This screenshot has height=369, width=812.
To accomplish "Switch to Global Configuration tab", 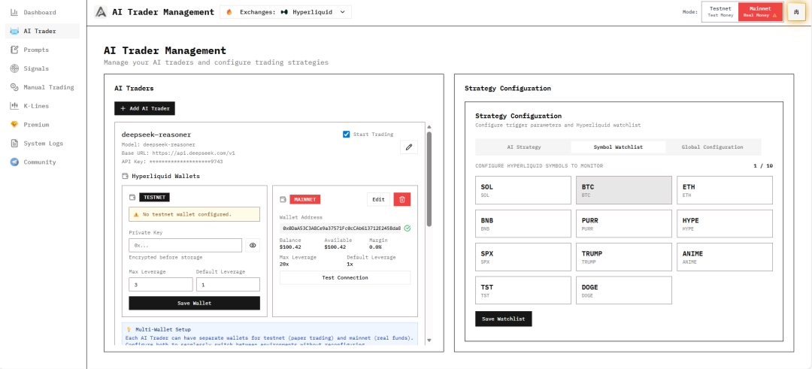I will tap(712, 147).
